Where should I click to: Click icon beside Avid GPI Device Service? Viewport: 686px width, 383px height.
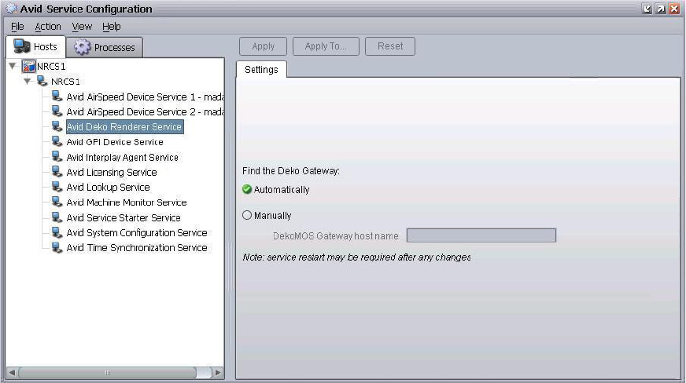click(57, 142)
